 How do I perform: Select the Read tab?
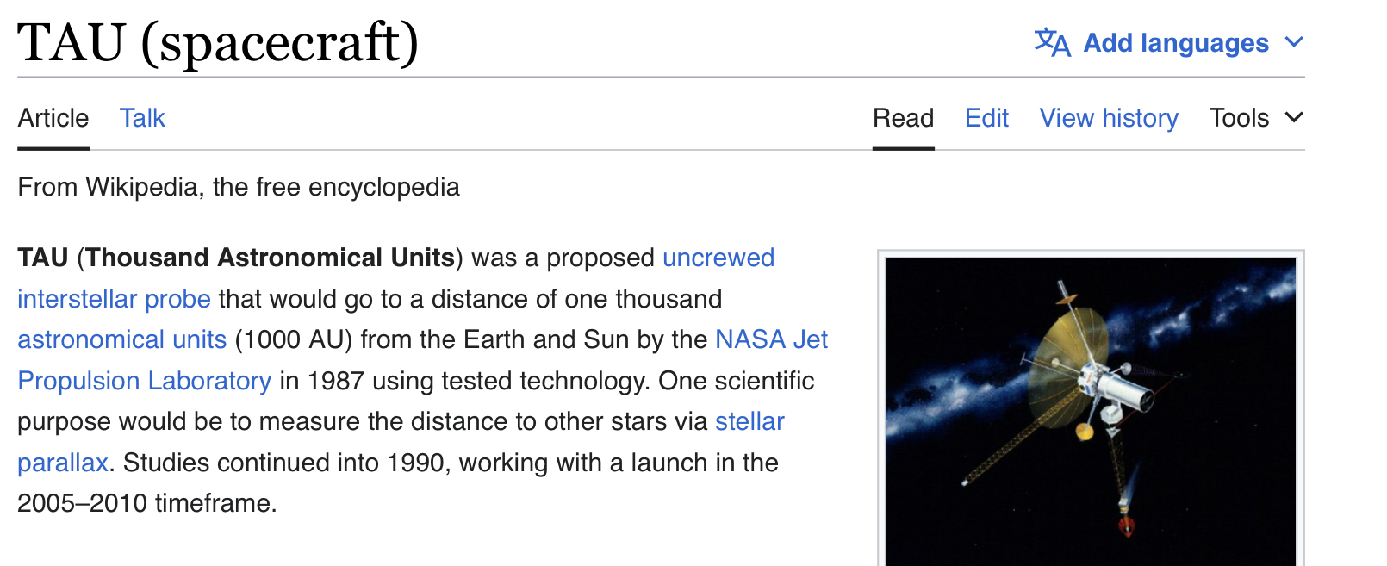[x=903, y=118]
